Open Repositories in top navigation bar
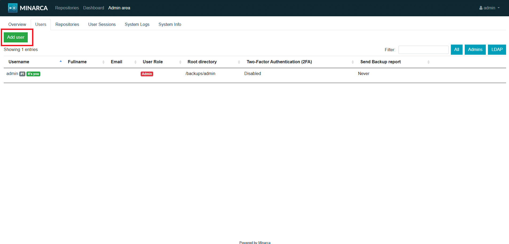This screenshot has height=244, width=509. pyautogui.click(x=67, y=8)
